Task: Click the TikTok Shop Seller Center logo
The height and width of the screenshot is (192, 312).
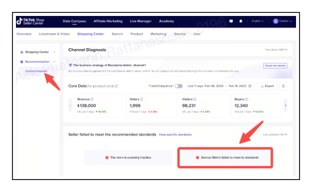Action: click(x=30, y=21)
